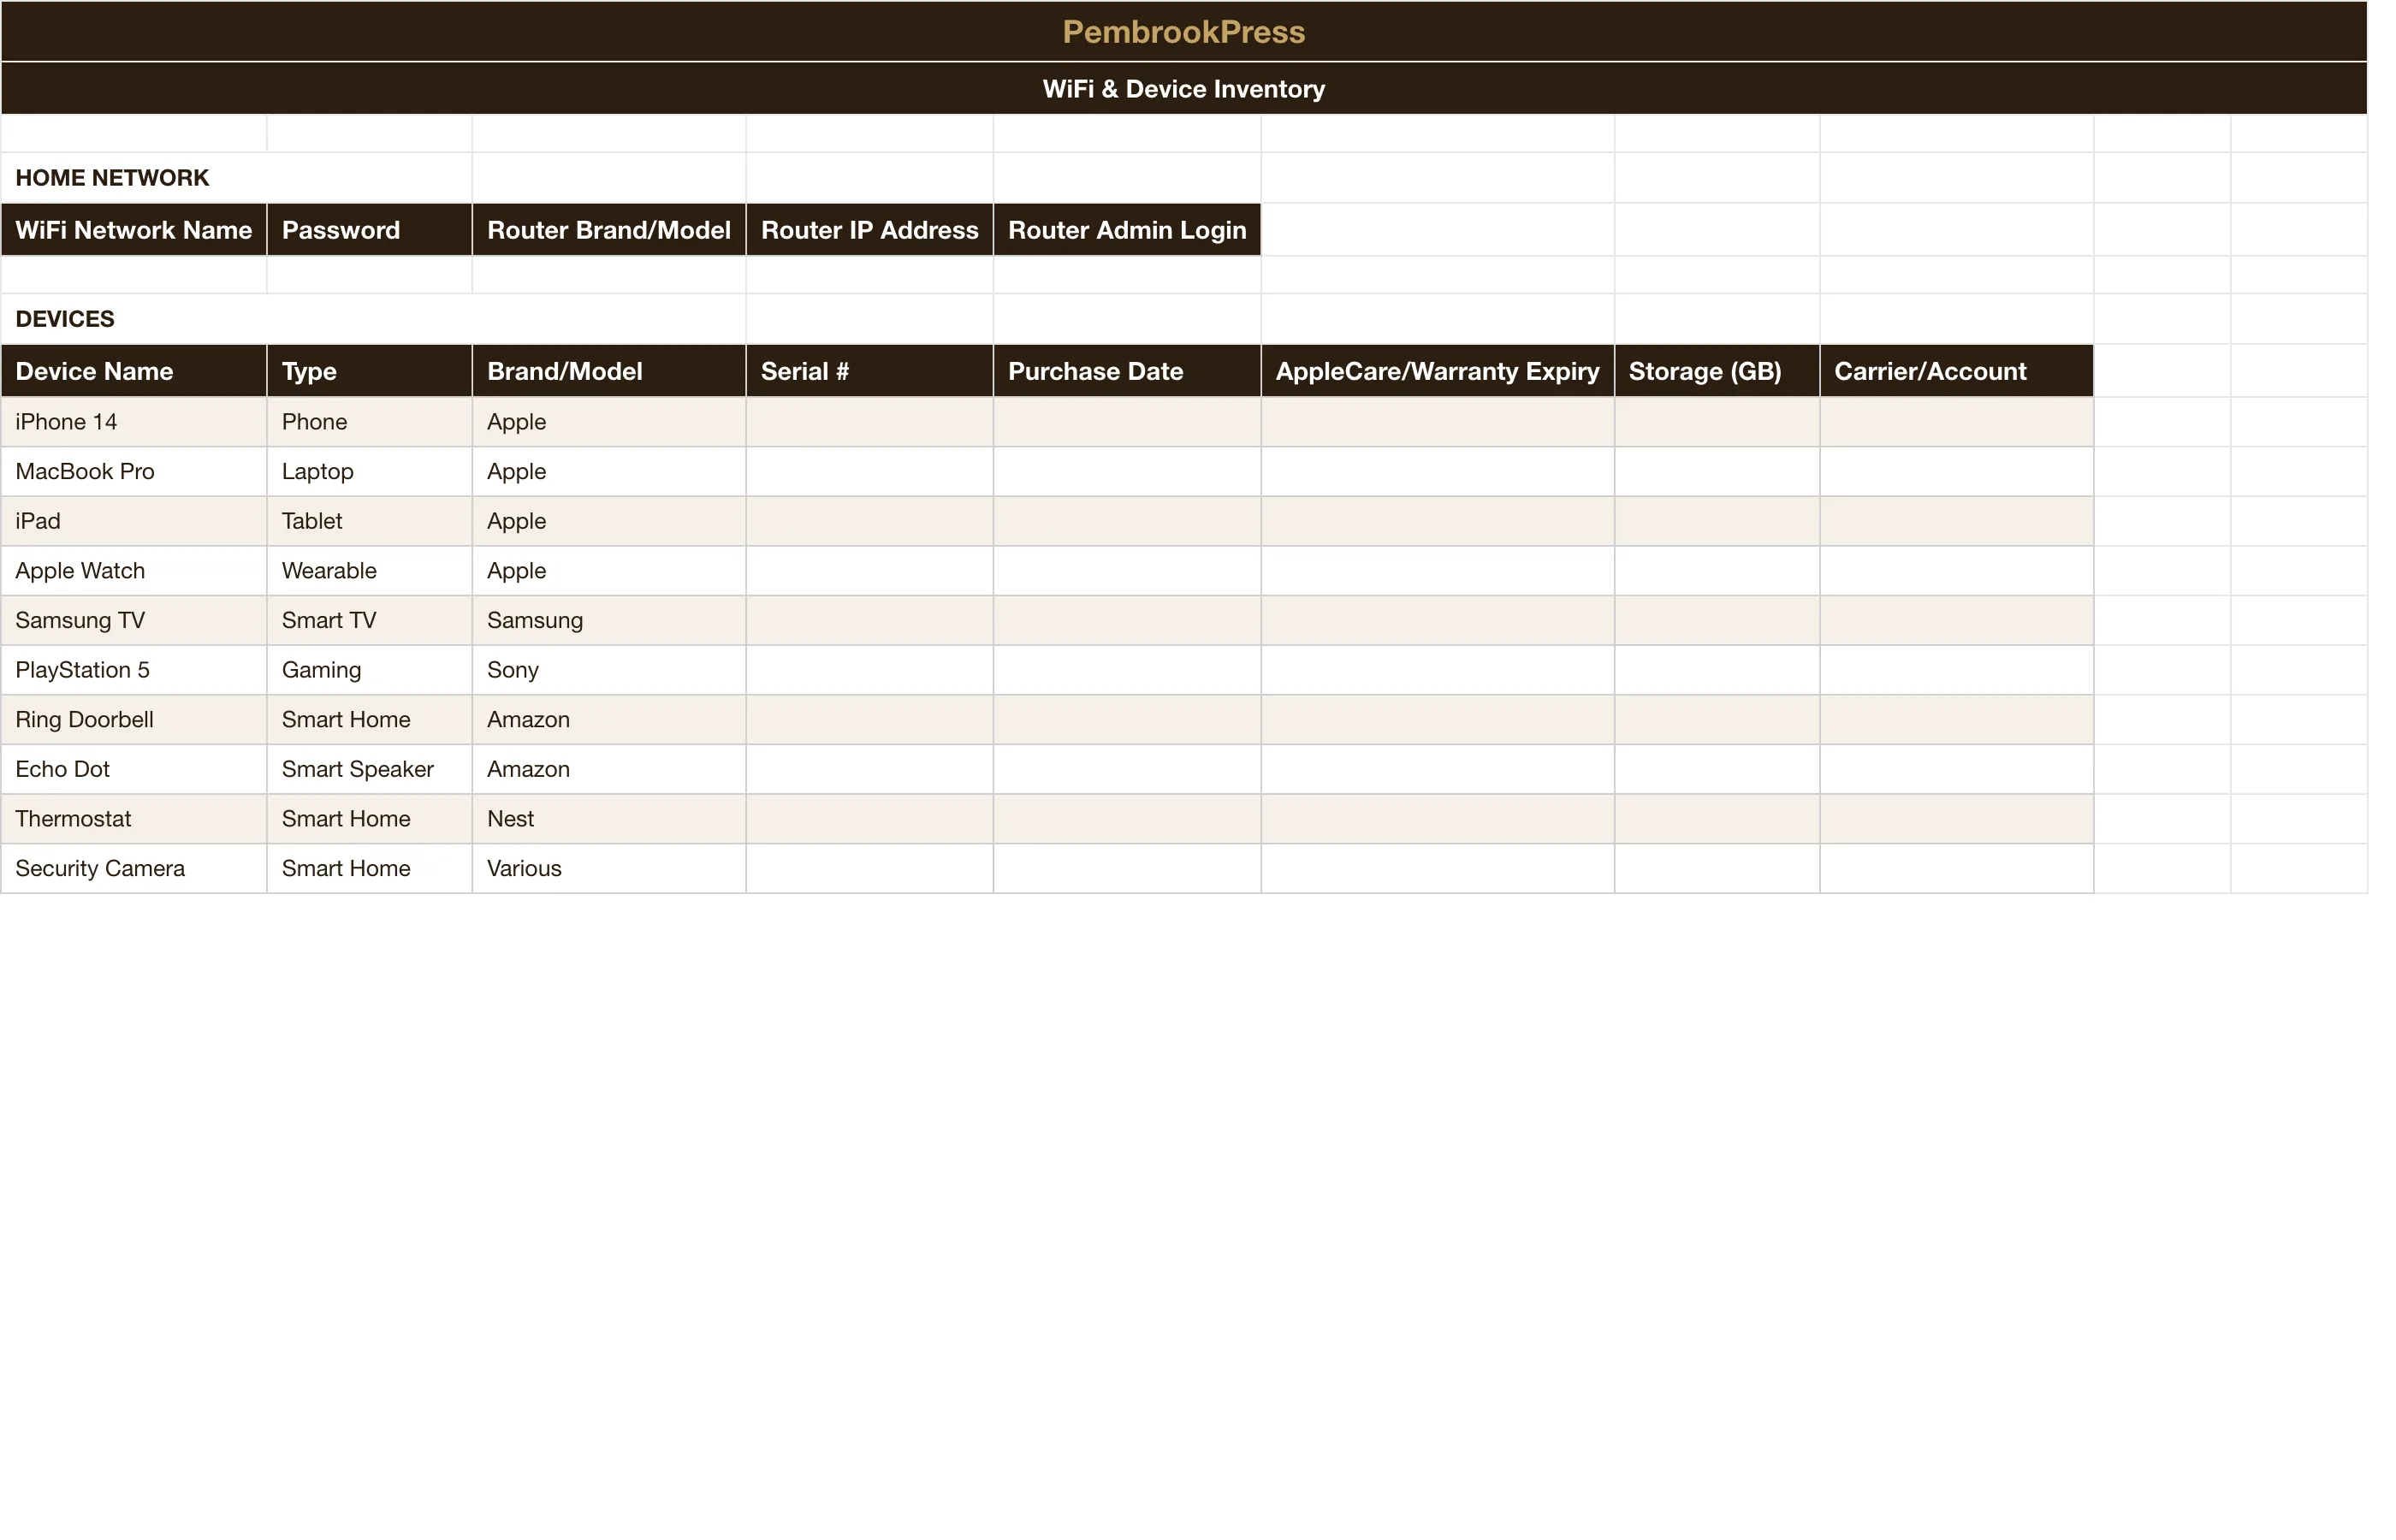
Task: Click the PlayStation 5 cell
Action: tap(134, 670)
